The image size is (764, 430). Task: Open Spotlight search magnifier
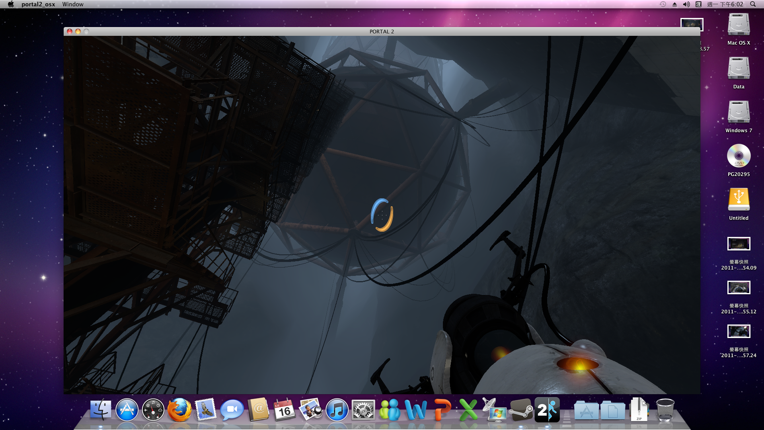coord(753,4)
